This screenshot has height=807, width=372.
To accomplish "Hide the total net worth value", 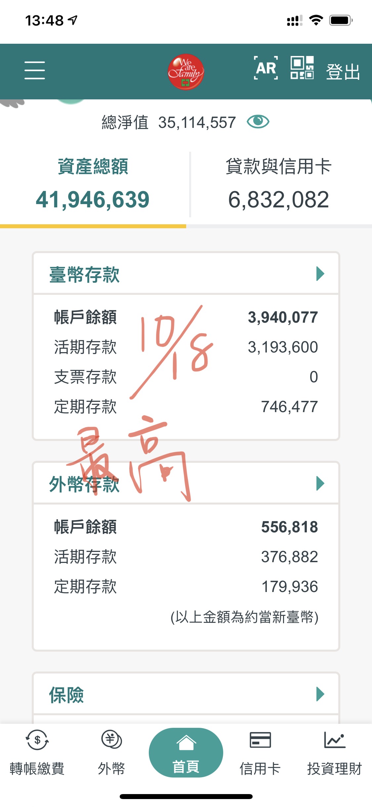I will (258, 122).
